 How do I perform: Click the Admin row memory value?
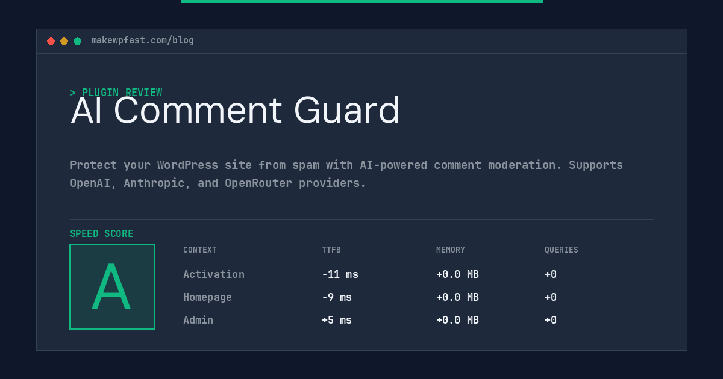[x=457, y=320]
